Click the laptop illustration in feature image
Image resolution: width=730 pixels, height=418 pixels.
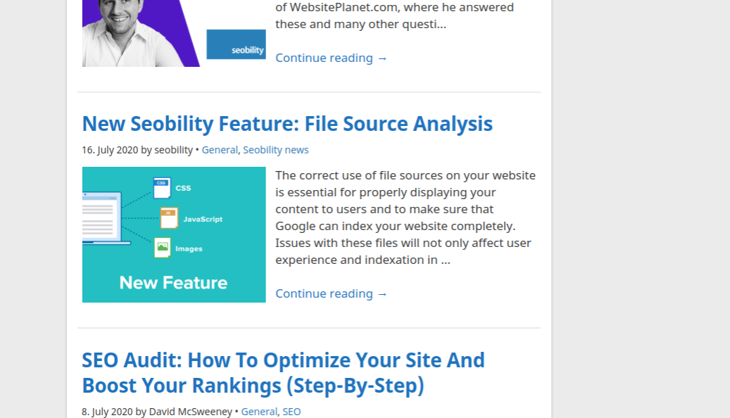(105, 218)
